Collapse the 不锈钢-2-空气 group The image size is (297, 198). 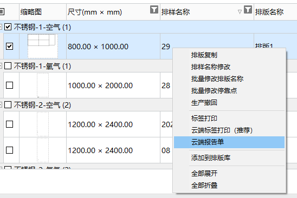[x=1, y=104]
